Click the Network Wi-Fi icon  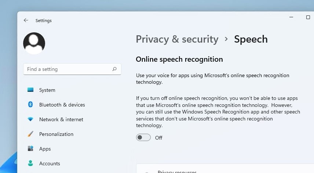[30, 119]
